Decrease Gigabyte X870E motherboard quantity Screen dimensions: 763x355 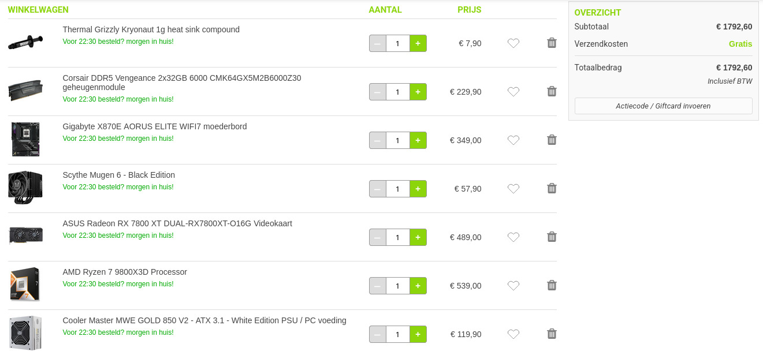(x=378, y=140)
